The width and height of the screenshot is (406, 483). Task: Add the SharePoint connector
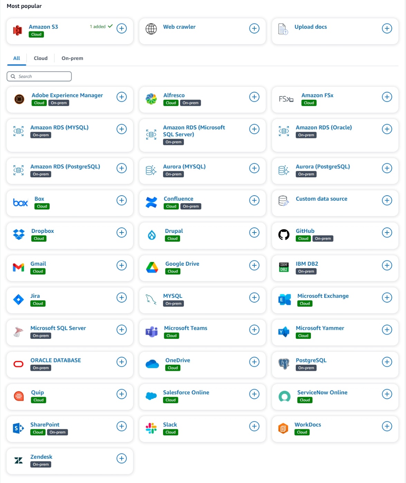[x=122, y=426]
